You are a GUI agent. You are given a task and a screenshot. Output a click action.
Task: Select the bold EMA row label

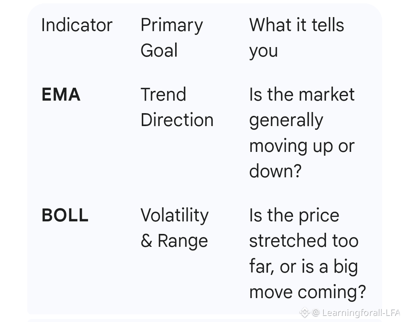tap(61, 95)
